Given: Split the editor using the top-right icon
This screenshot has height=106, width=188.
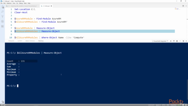Looking at the screenshot, I should tap(183, 6).
